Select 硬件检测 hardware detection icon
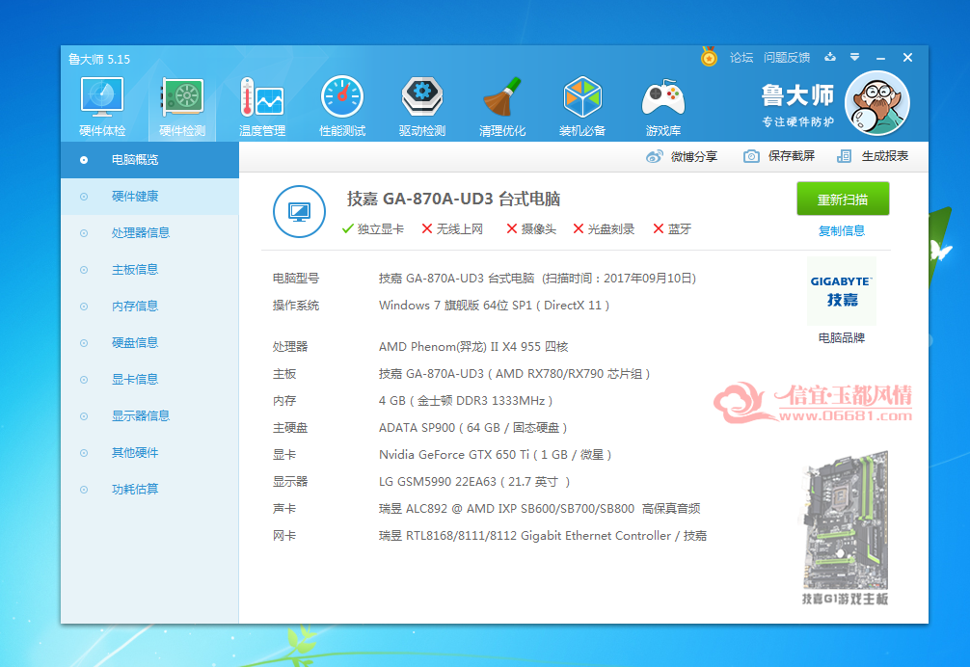The height and width of the screenshot is (667, 970). click(182, 106)
